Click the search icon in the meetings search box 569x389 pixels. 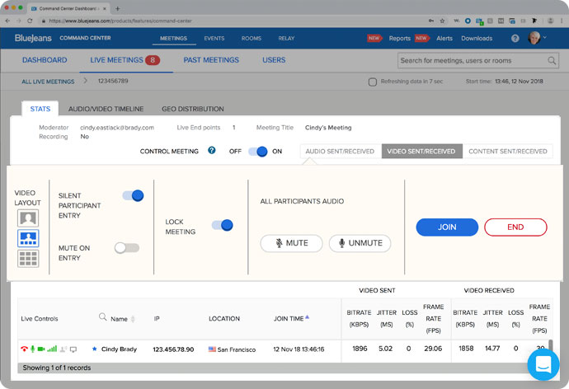click(x=552, y=60)
